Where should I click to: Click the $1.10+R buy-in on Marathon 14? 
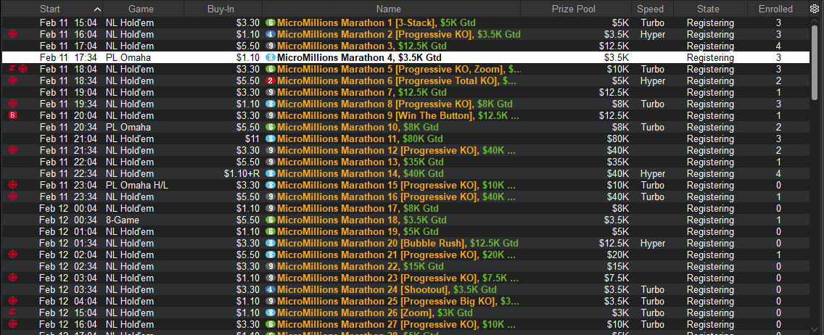[242, 173]
